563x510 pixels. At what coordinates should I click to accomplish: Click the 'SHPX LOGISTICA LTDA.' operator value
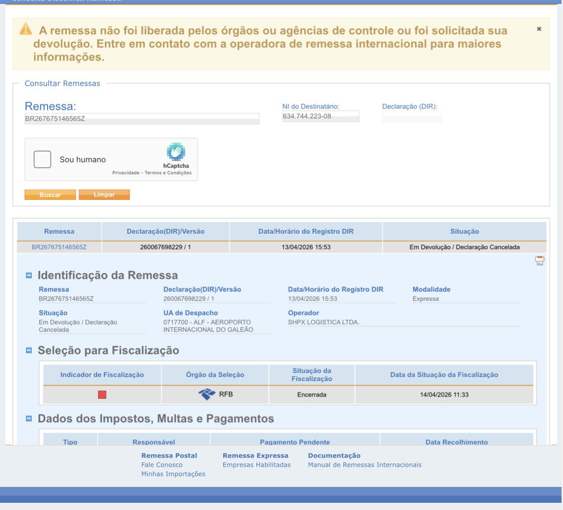point(323,322)
